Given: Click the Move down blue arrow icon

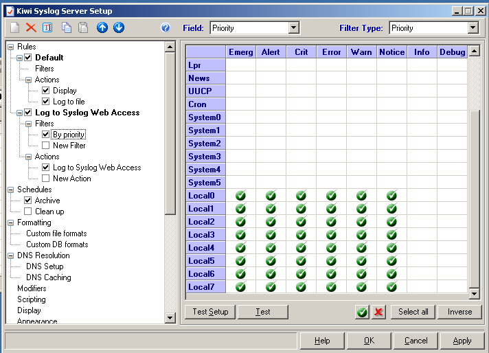Looking at the screenshot, I should coord(119,27).
